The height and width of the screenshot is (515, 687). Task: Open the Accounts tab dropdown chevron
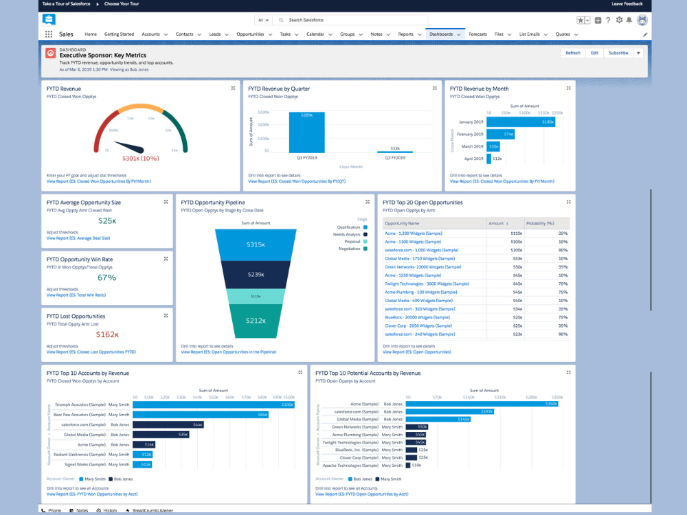coord(166,34)
